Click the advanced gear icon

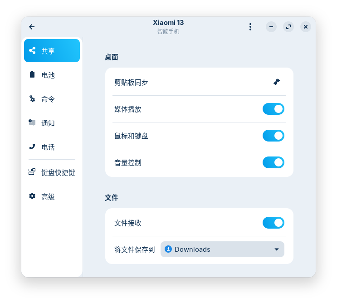coord(32,196)
